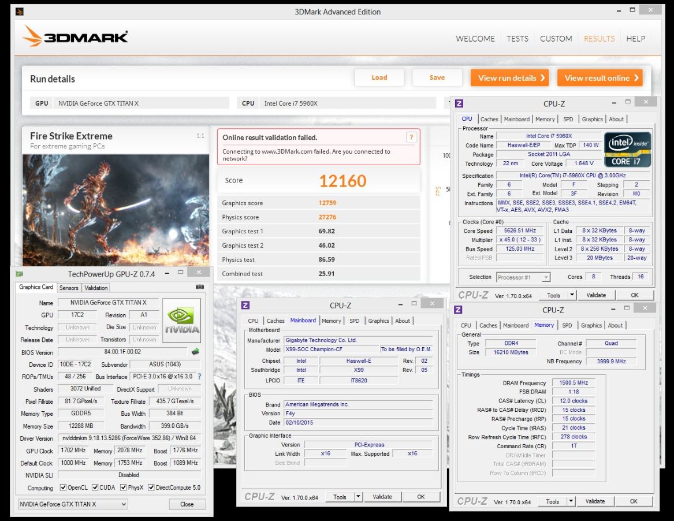
Task: Open Mainboard tab in the CPU-Z processor window
Action: coord(517,119)
